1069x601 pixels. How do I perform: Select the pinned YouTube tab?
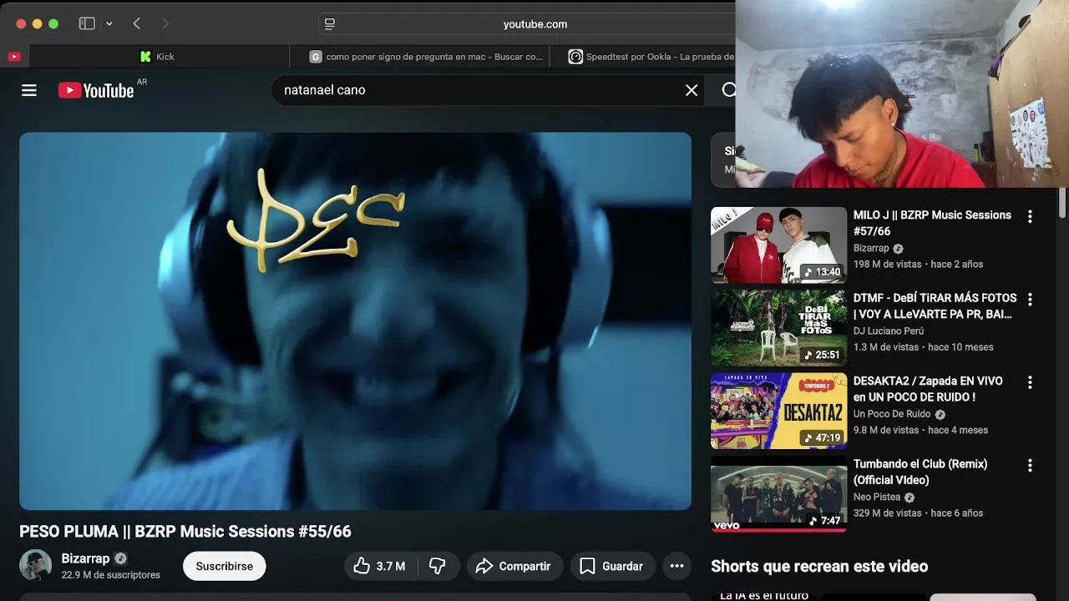[14, 57]
